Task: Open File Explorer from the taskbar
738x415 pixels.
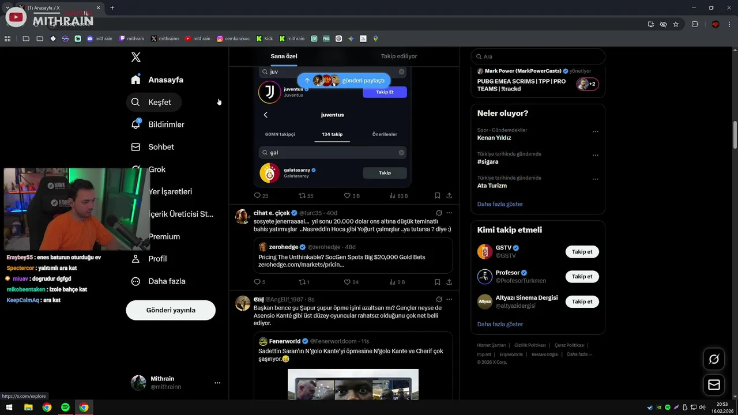Action: point(28,407)
